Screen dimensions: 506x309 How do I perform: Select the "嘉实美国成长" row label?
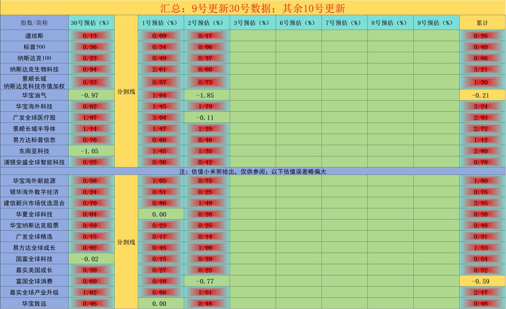[34, 270]
